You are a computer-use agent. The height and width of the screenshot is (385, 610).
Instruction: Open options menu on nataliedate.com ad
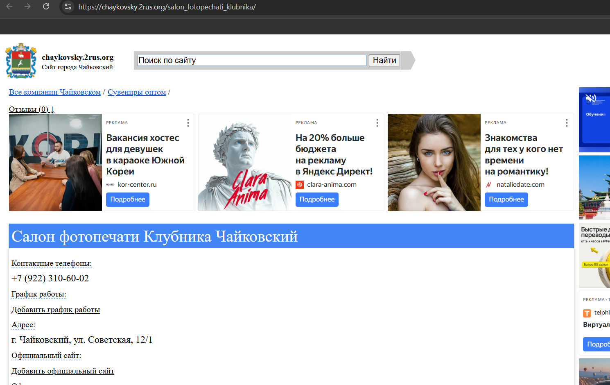(567, 123)
